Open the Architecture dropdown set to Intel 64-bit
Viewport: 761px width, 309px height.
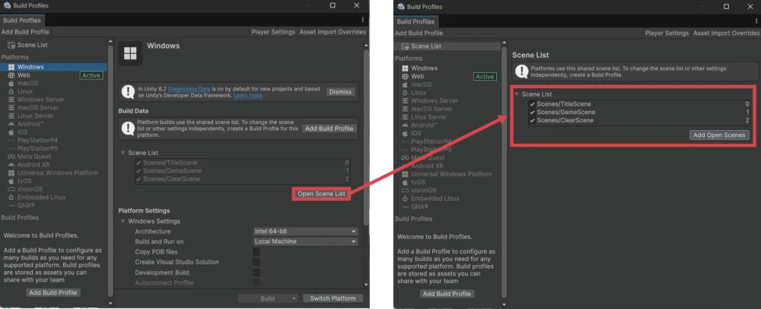[x=304, y=231]
